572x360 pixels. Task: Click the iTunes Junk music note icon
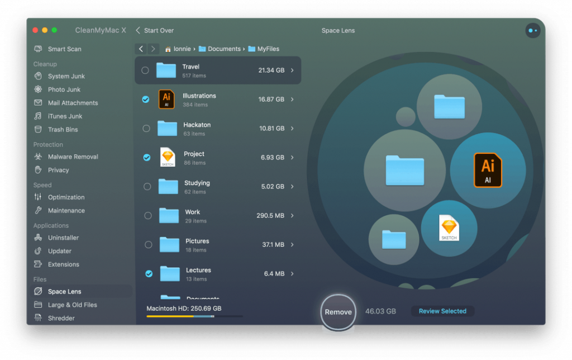click(38, 116)
